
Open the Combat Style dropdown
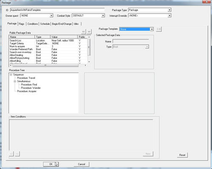103,16
